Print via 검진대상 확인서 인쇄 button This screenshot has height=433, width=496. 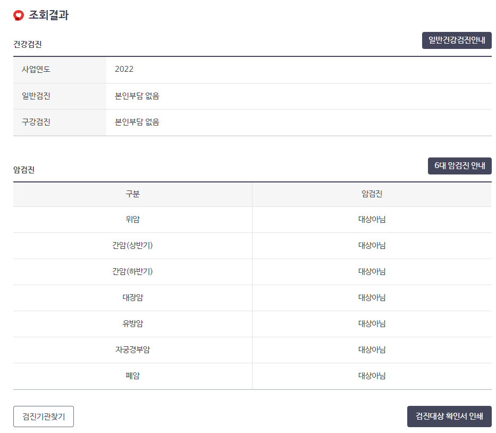tap(449, 417)
